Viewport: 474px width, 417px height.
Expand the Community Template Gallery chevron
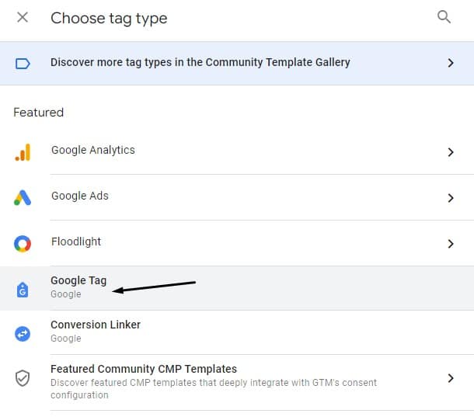pyautogui.click(x=451, y=63)
